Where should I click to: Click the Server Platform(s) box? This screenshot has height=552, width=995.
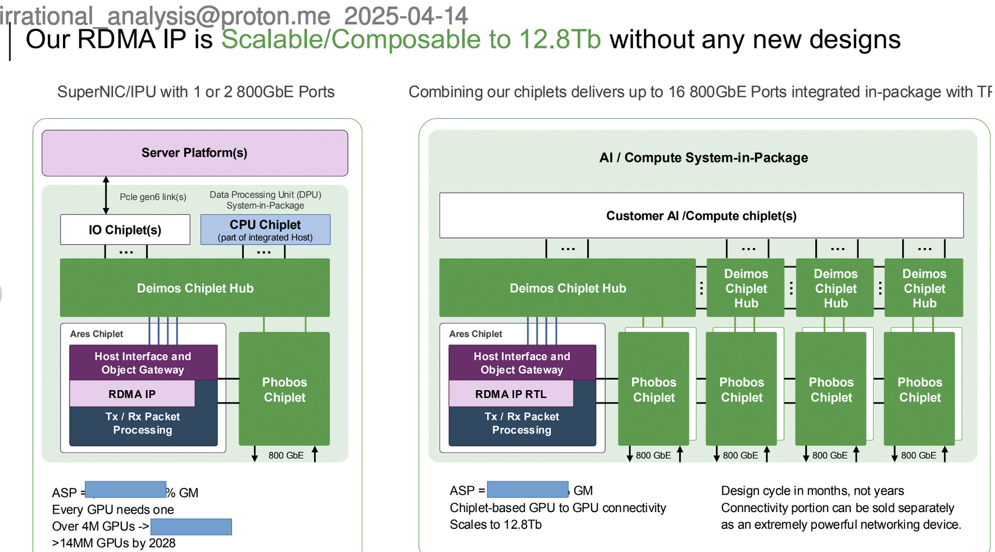[x=195, y=153]
